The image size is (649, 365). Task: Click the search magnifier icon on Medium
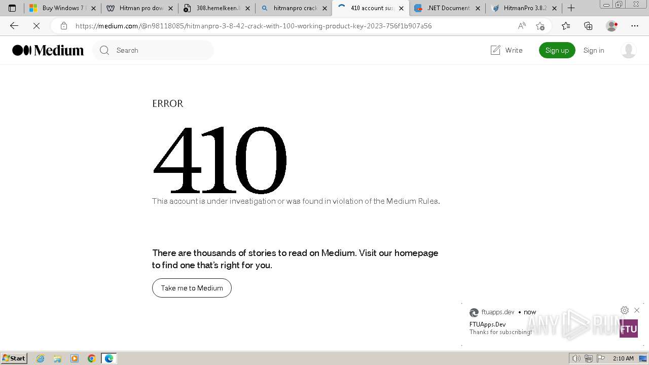coord(104,50)
